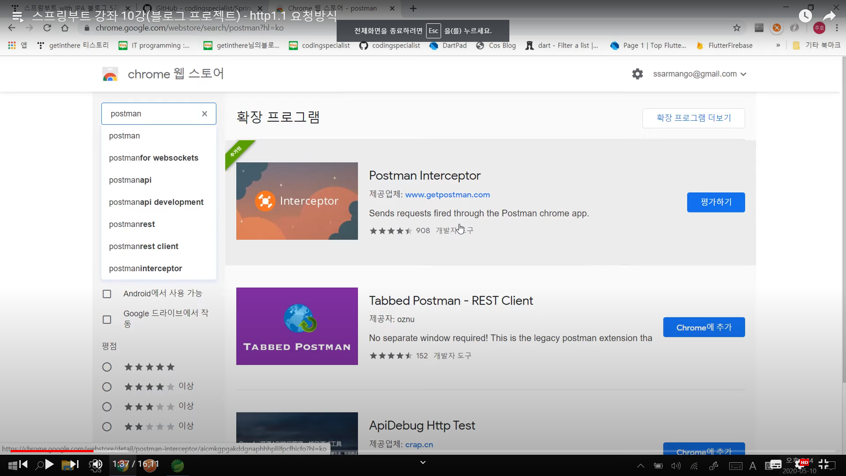Open the green Spring leaf taskbar app
Image resolution: width=846 pixels, height=476 pixels.
(x=177, y=465)
